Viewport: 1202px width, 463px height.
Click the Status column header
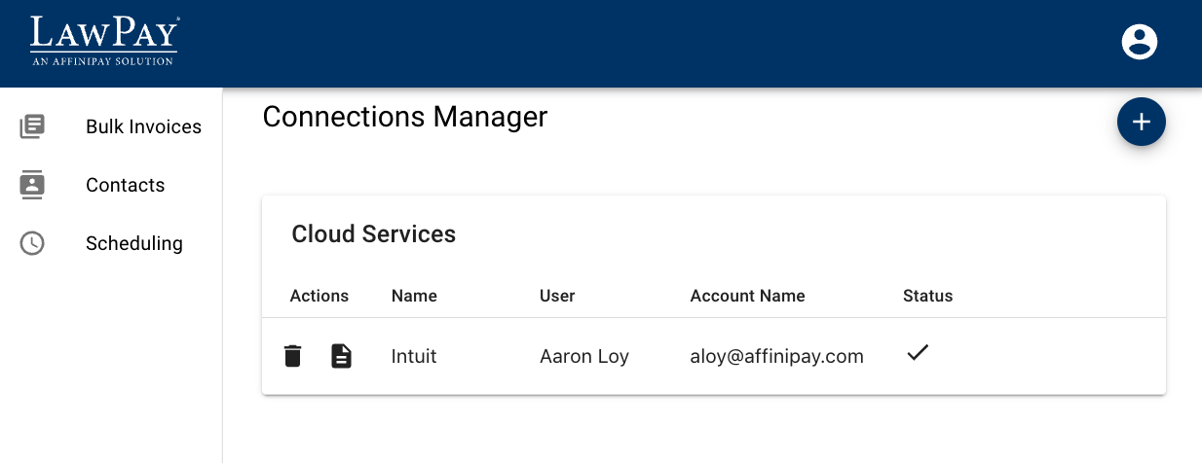927,296
